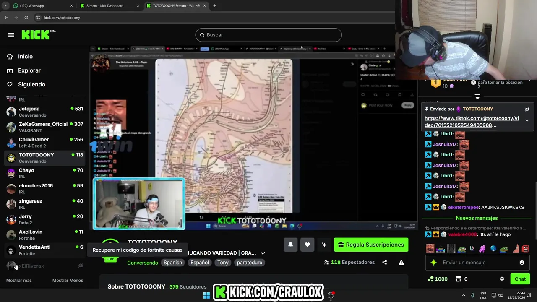Image resolution: width=537 pixels, height=302 pixels.
Task: Open the Kick hamburger menu
Action: (x=11, y=35)
